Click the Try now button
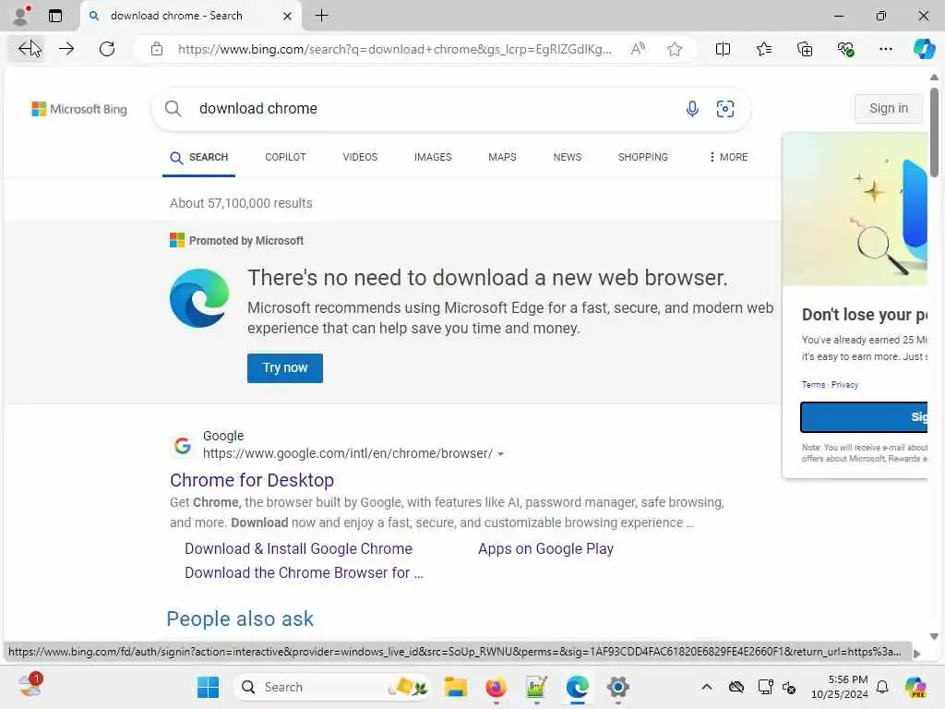Screen dimensions: 945x709 pos(285,367)
